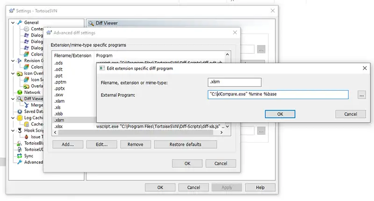The height and width of the screenshot is (201, 374).
Task: Click Restore defaults button
Action: pyautogui.click(x=185, y=144)
